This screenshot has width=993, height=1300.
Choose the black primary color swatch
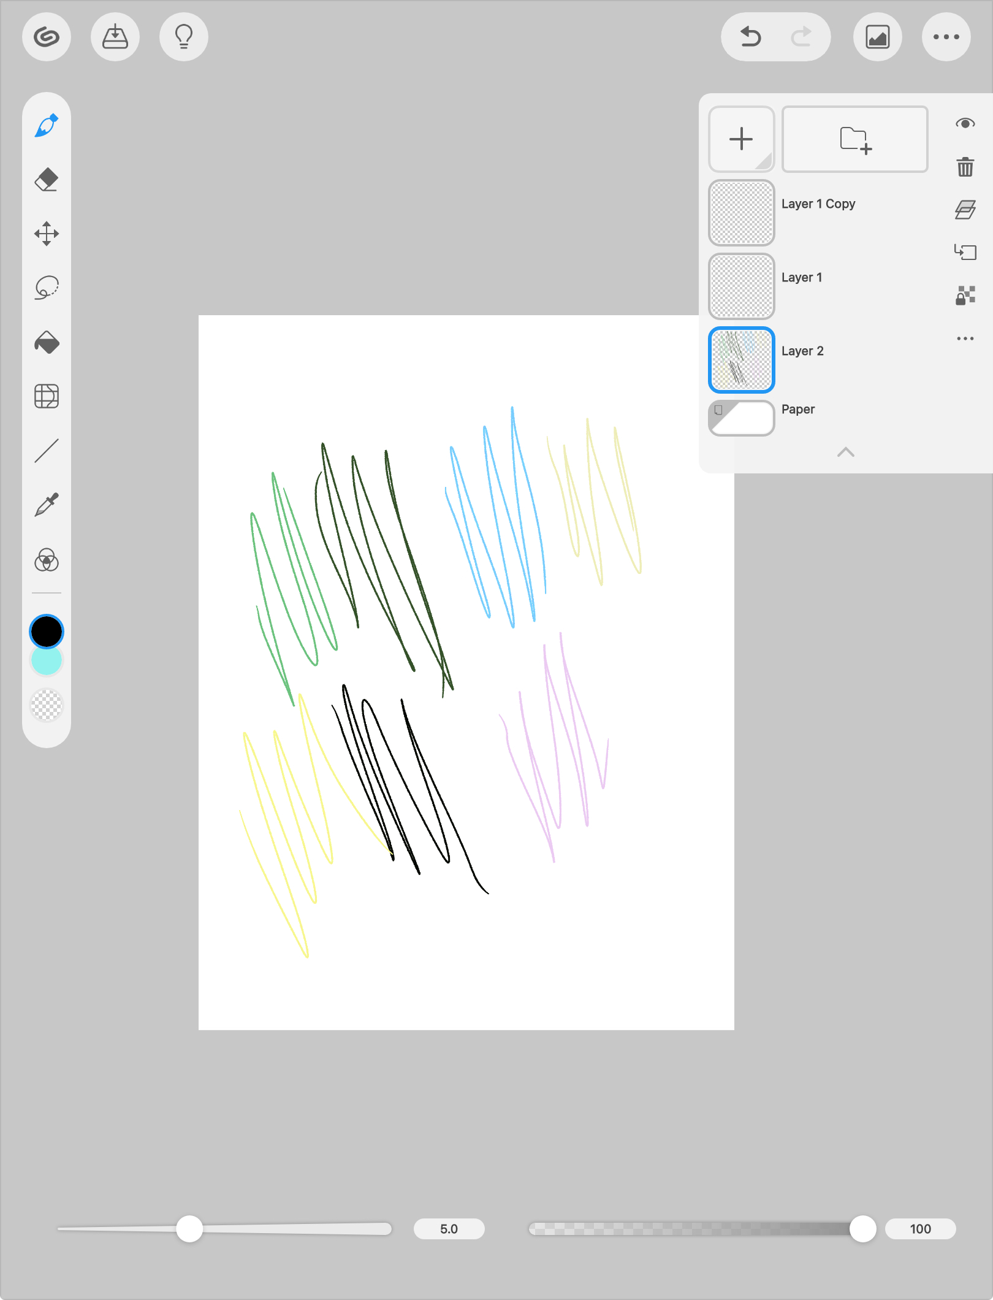click(x=47, y=632)
